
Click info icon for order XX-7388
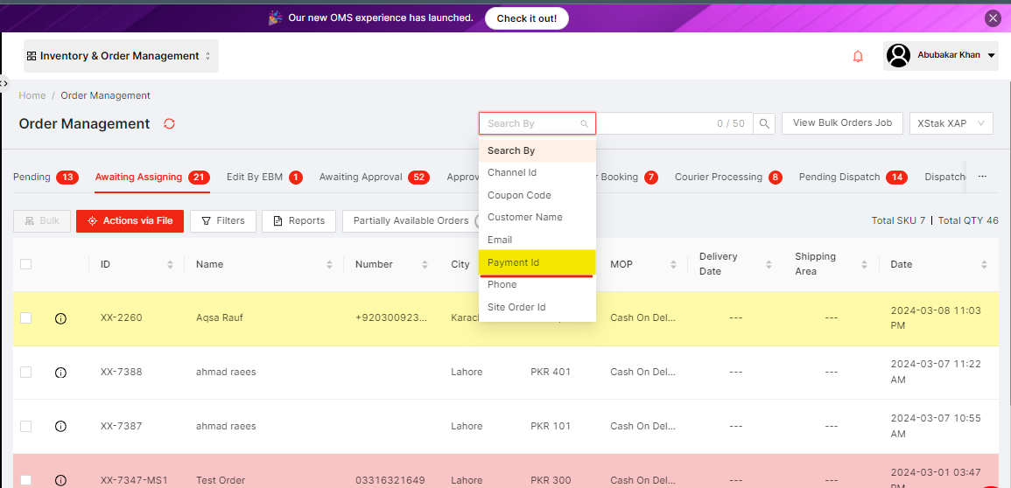[x=60, y=373]
